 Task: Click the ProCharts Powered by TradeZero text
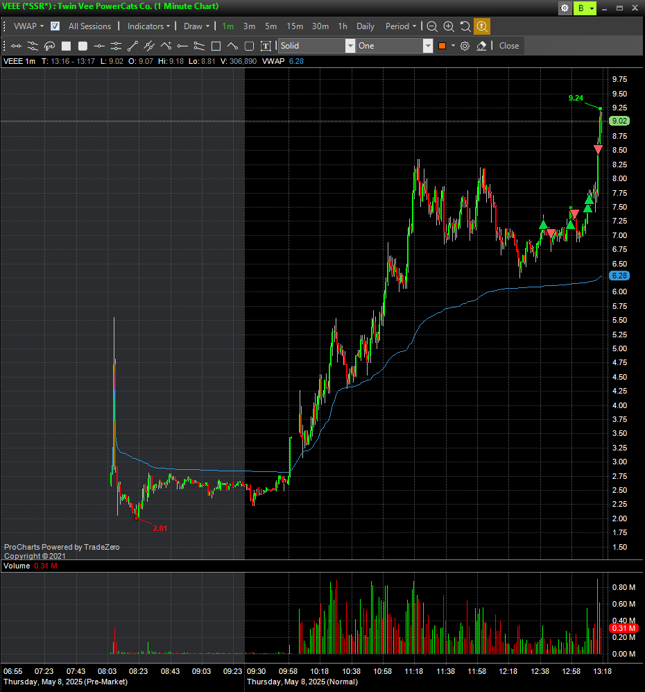click(62, 547)
